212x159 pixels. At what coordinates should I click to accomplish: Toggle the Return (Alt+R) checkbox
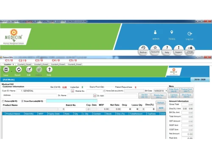click(x=3, y=101)
